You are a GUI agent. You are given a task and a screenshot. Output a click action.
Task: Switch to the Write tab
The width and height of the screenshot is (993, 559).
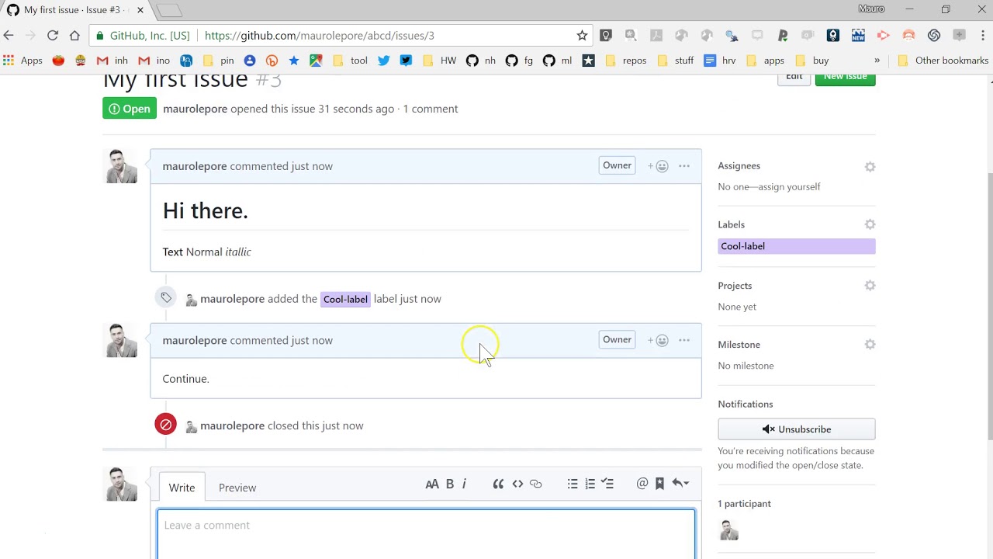click(x=182, y=488)
